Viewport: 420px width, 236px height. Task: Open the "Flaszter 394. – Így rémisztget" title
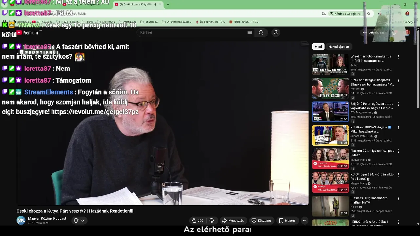pos(372,153)
